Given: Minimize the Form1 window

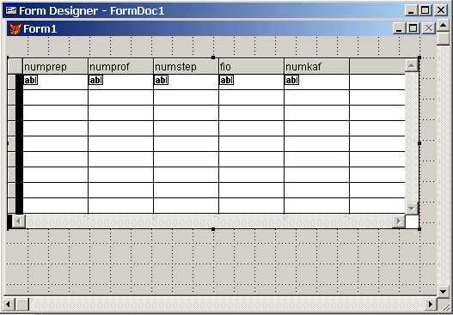Looking at the screenshot, I should coord(399,28).
